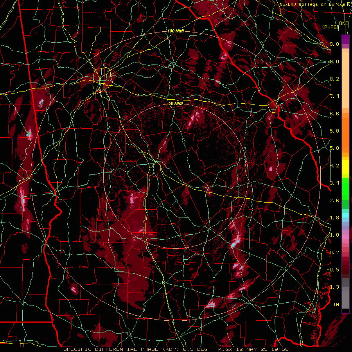Select the -0.5 value on the scale
Screen dimensions: 352x352
pyautogui.click(x=333, y=270)
